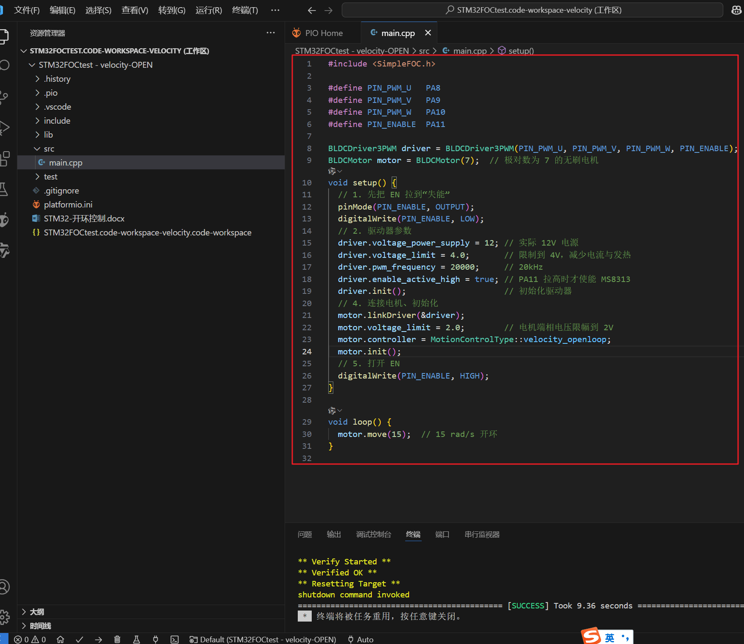Open PlatformIO alien icon in activity bar
This screenshot has height=644, width=744.
[x=4, y=220]
